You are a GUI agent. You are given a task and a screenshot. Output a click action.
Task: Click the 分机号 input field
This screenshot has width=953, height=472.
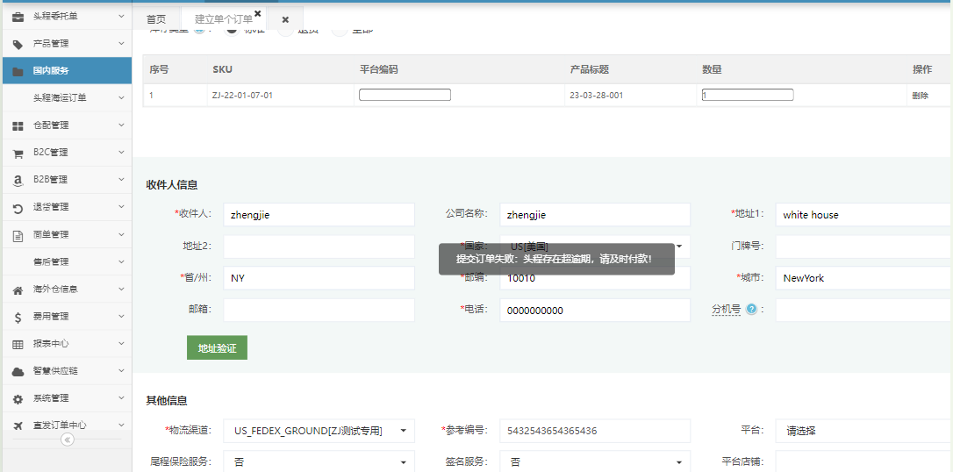point(863,310)
